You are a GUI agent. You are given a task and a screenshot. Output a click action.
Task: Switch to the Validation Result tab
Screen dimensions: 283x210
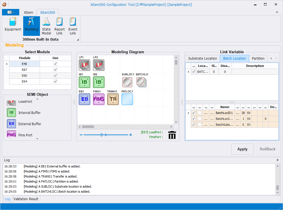click(26, 199)
